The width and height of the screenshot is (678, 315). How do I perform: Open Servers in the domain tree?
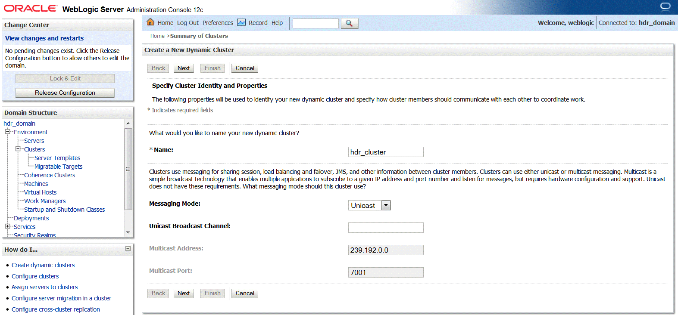pos(34,141)
